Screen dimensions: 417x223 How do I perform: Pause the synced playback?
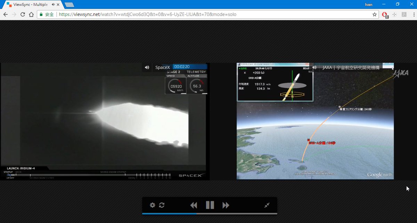[210, 205]
